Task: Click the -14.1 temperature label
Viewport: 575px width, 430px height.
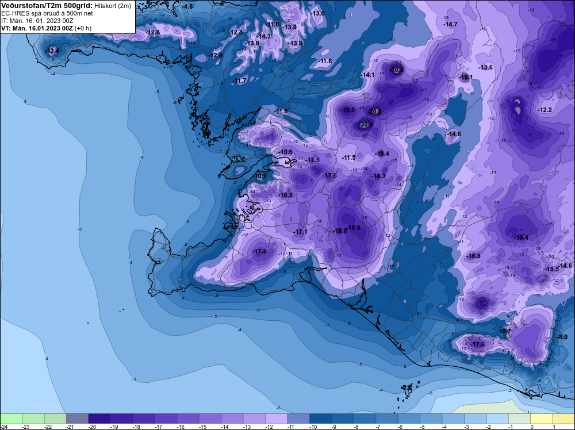Action: click(368, 75)
